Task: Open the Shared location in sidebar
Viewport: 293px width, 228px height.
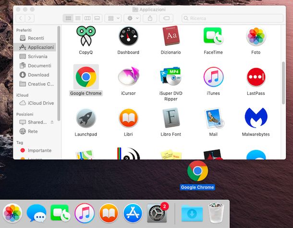Action: coord(33,122)
